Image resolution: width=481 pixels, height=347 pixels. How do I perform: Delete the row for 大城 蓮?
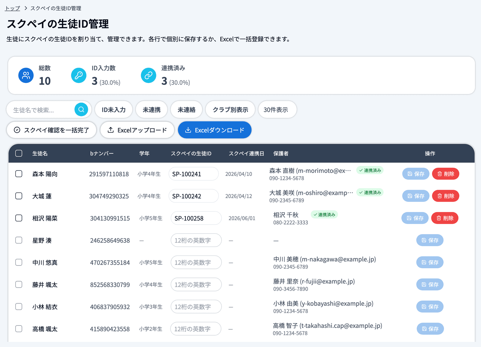tap(446, 196)
